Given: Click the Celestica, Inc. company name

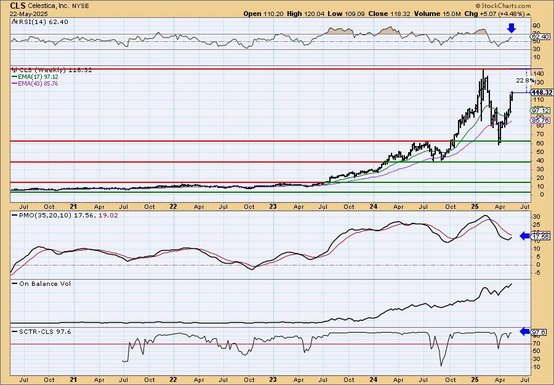Looking at the screenshot, I should (x=49, y=6).
